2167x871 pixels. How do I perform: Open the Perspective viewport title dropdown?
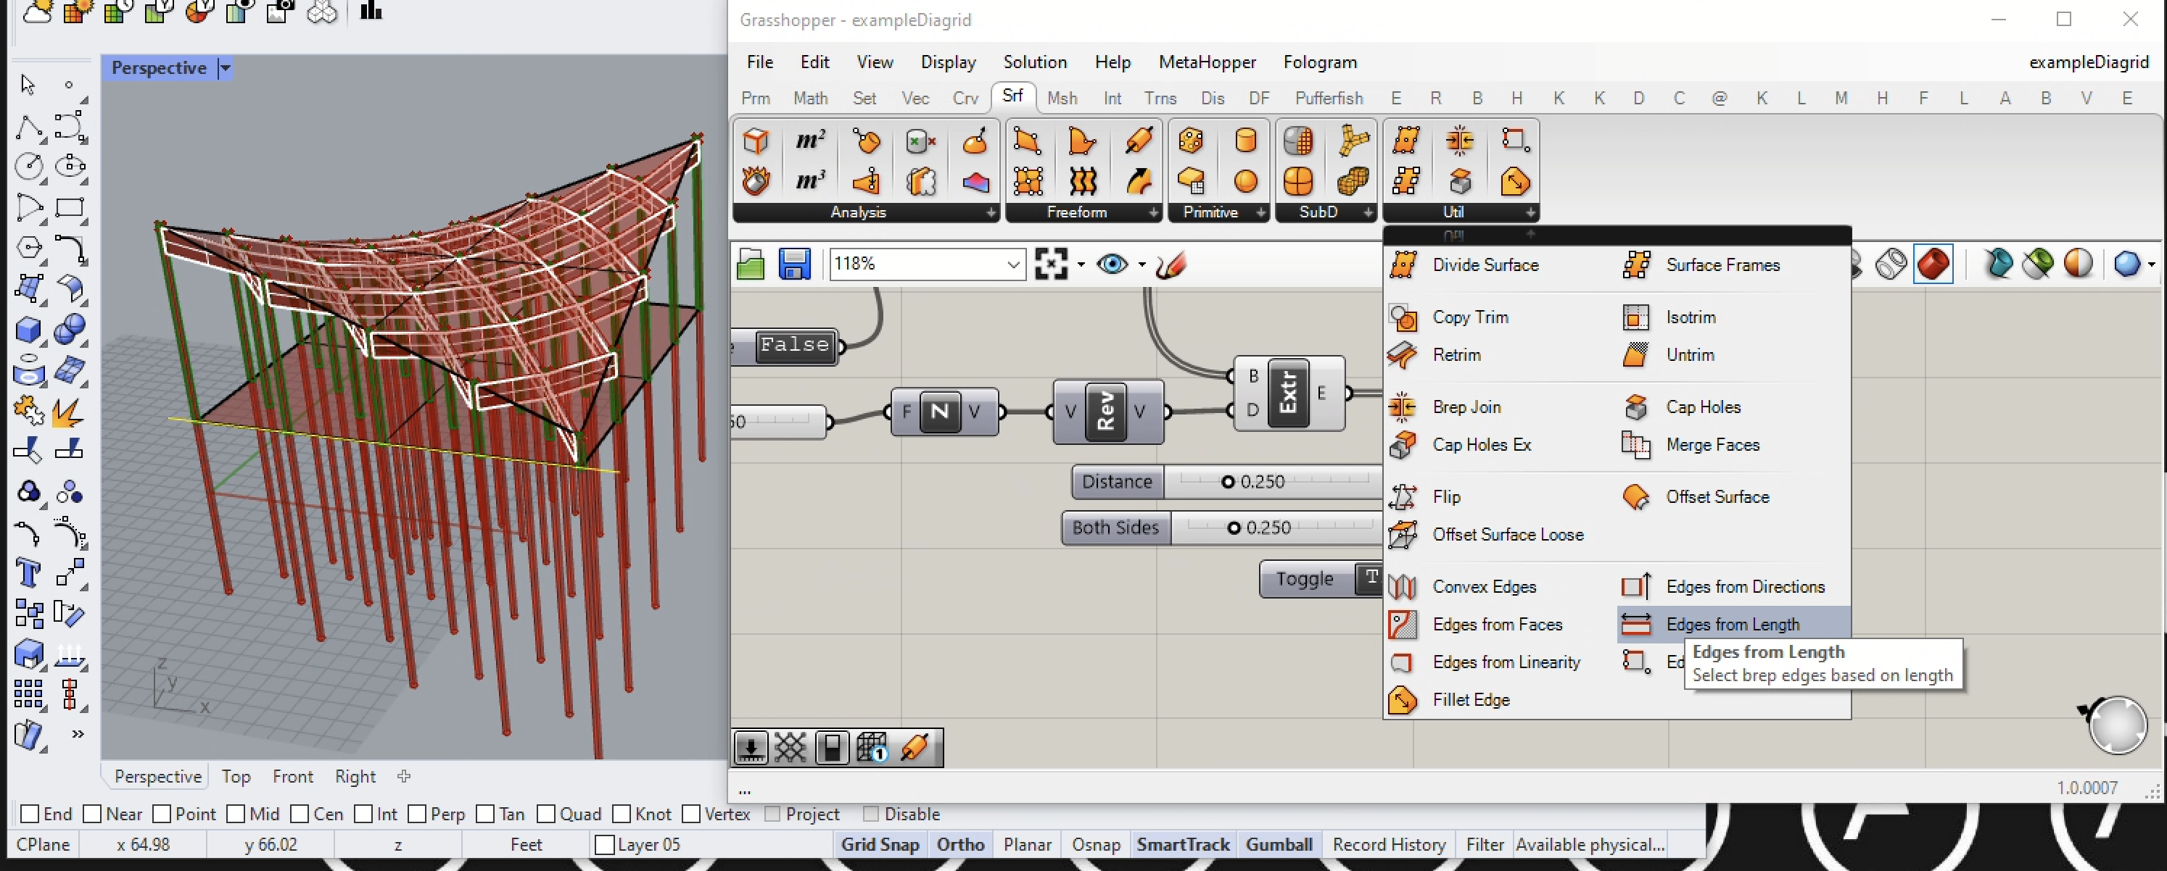226,68
